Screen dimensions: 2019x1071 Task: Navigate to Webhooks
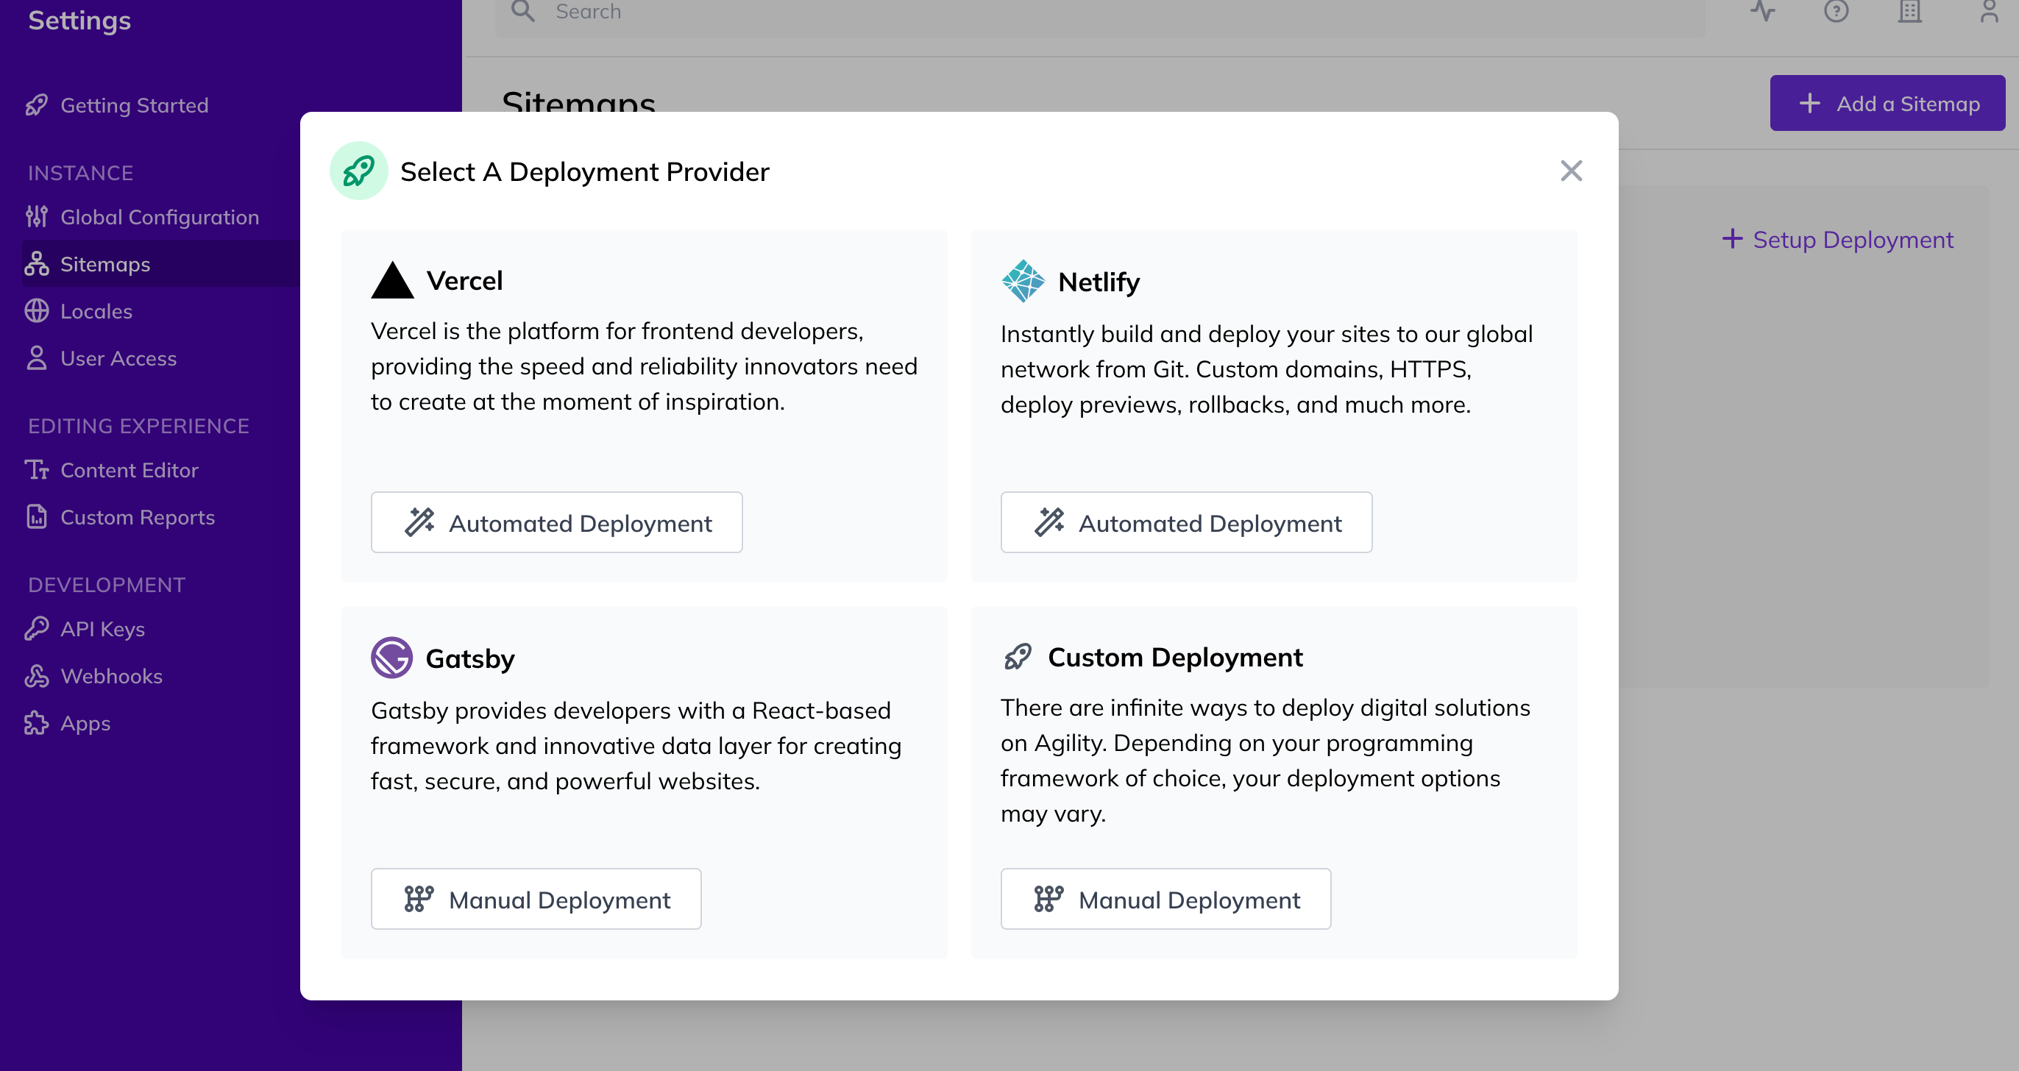(x=111, y=676)
